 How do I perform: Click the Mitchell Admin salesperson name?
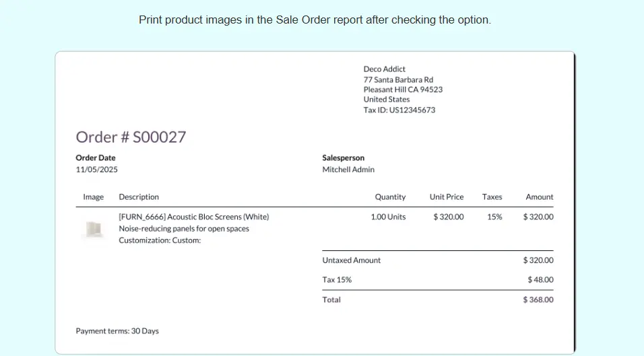(x=348, y=170)
